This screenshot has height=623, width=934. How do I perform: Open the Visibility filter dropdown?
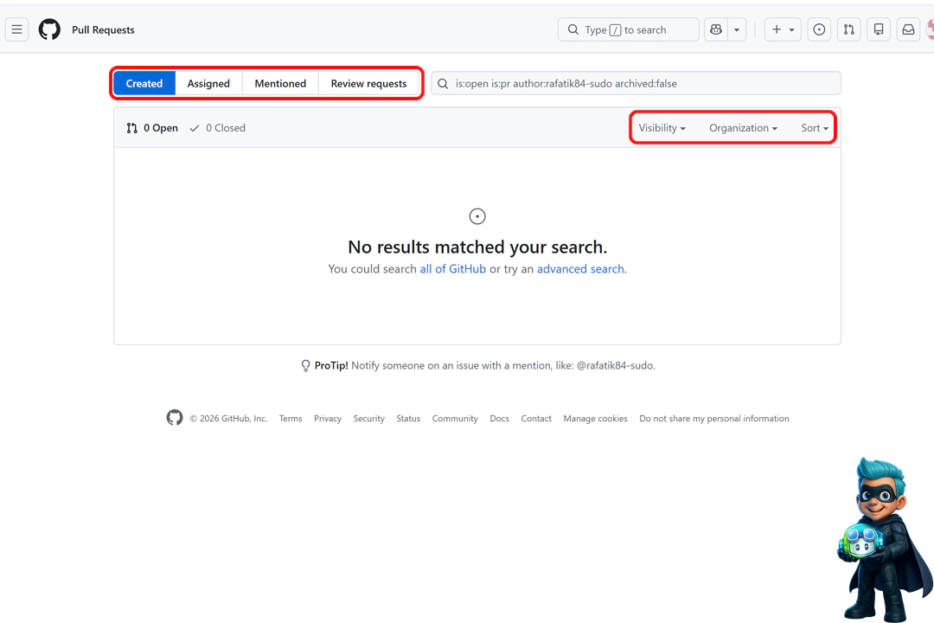click(x=661, y=127)
